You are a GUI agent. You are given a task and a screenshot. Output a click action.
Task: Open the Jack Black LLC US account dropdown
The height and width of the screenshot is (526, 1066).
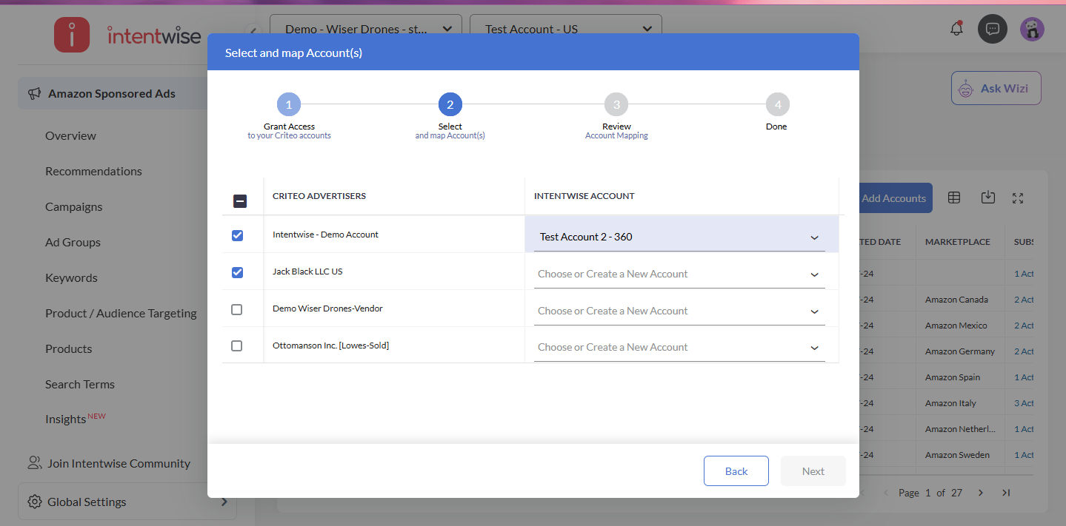point(679,274)
